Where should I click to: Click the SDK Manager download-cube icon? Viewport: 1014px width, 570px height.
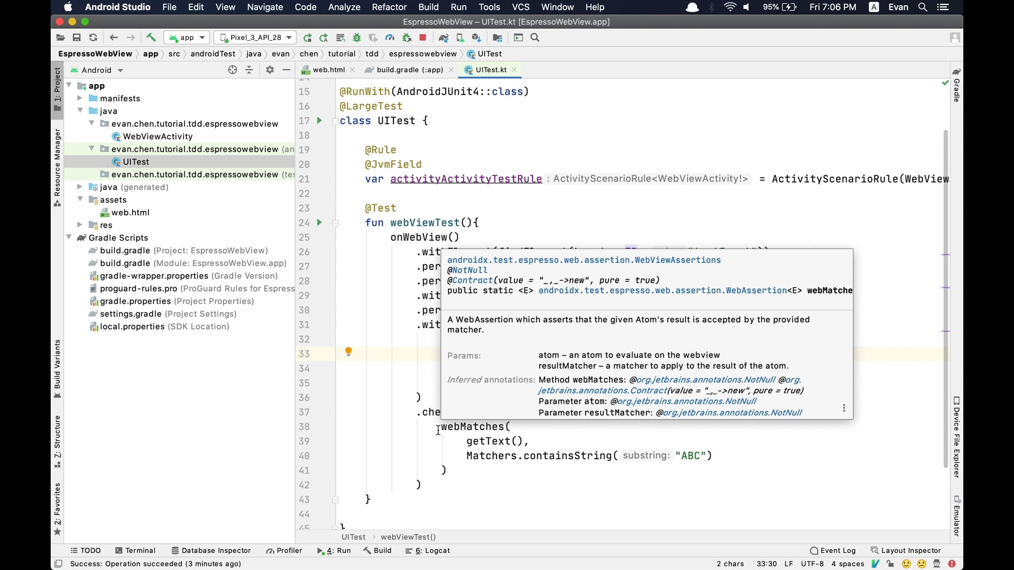click(476, 37)
